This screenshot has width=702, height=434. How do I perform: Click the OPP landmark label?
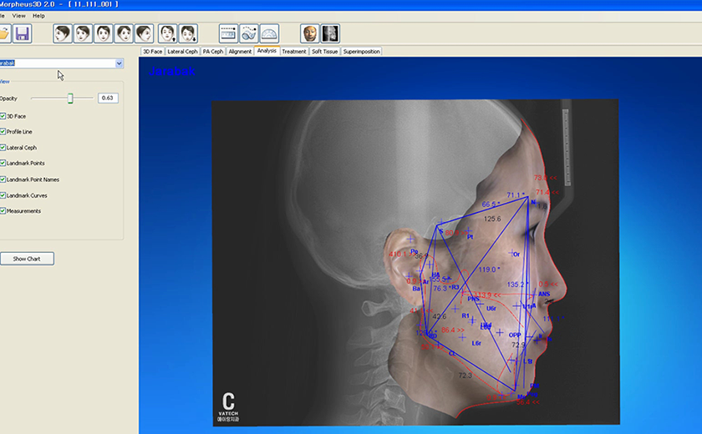(515, 335)
